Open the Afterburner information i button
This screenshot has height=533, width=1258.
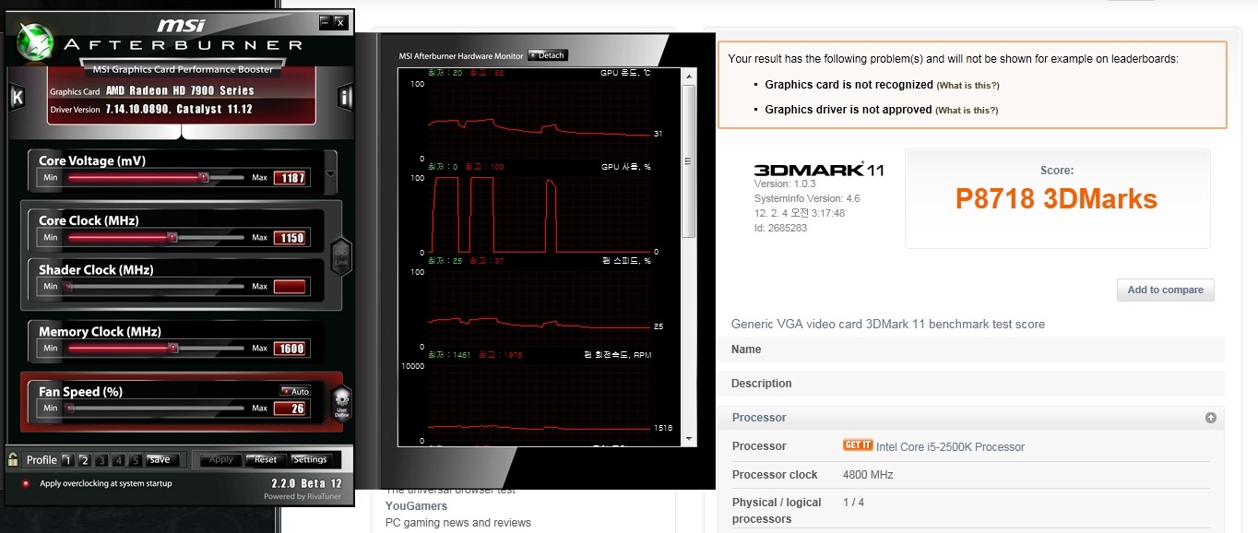(344, 98)
